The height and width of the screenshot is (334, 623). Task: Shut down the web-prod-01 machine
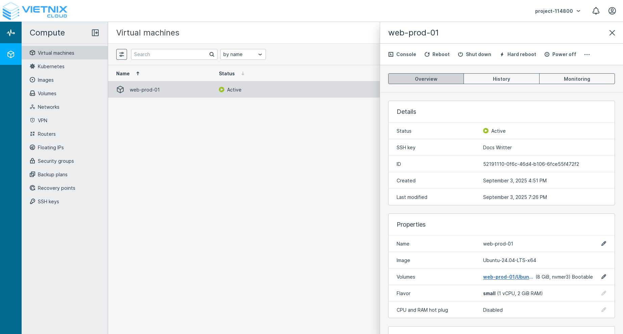(474, 54)
